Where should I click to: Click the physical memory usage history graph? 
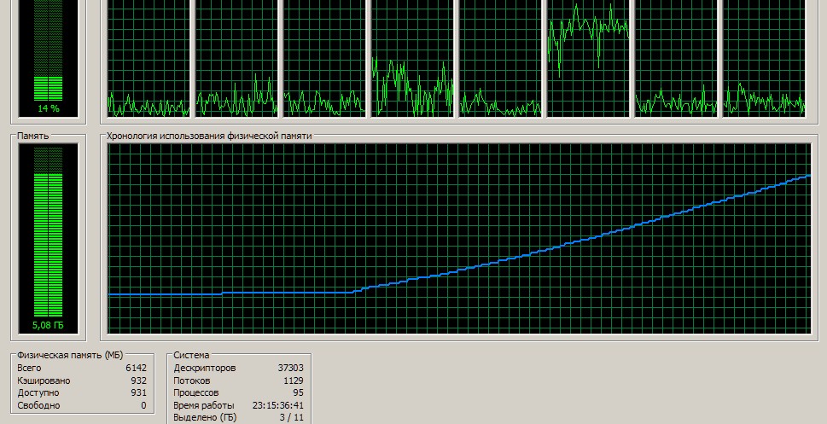pyautogui.click(x=460, y=239)
